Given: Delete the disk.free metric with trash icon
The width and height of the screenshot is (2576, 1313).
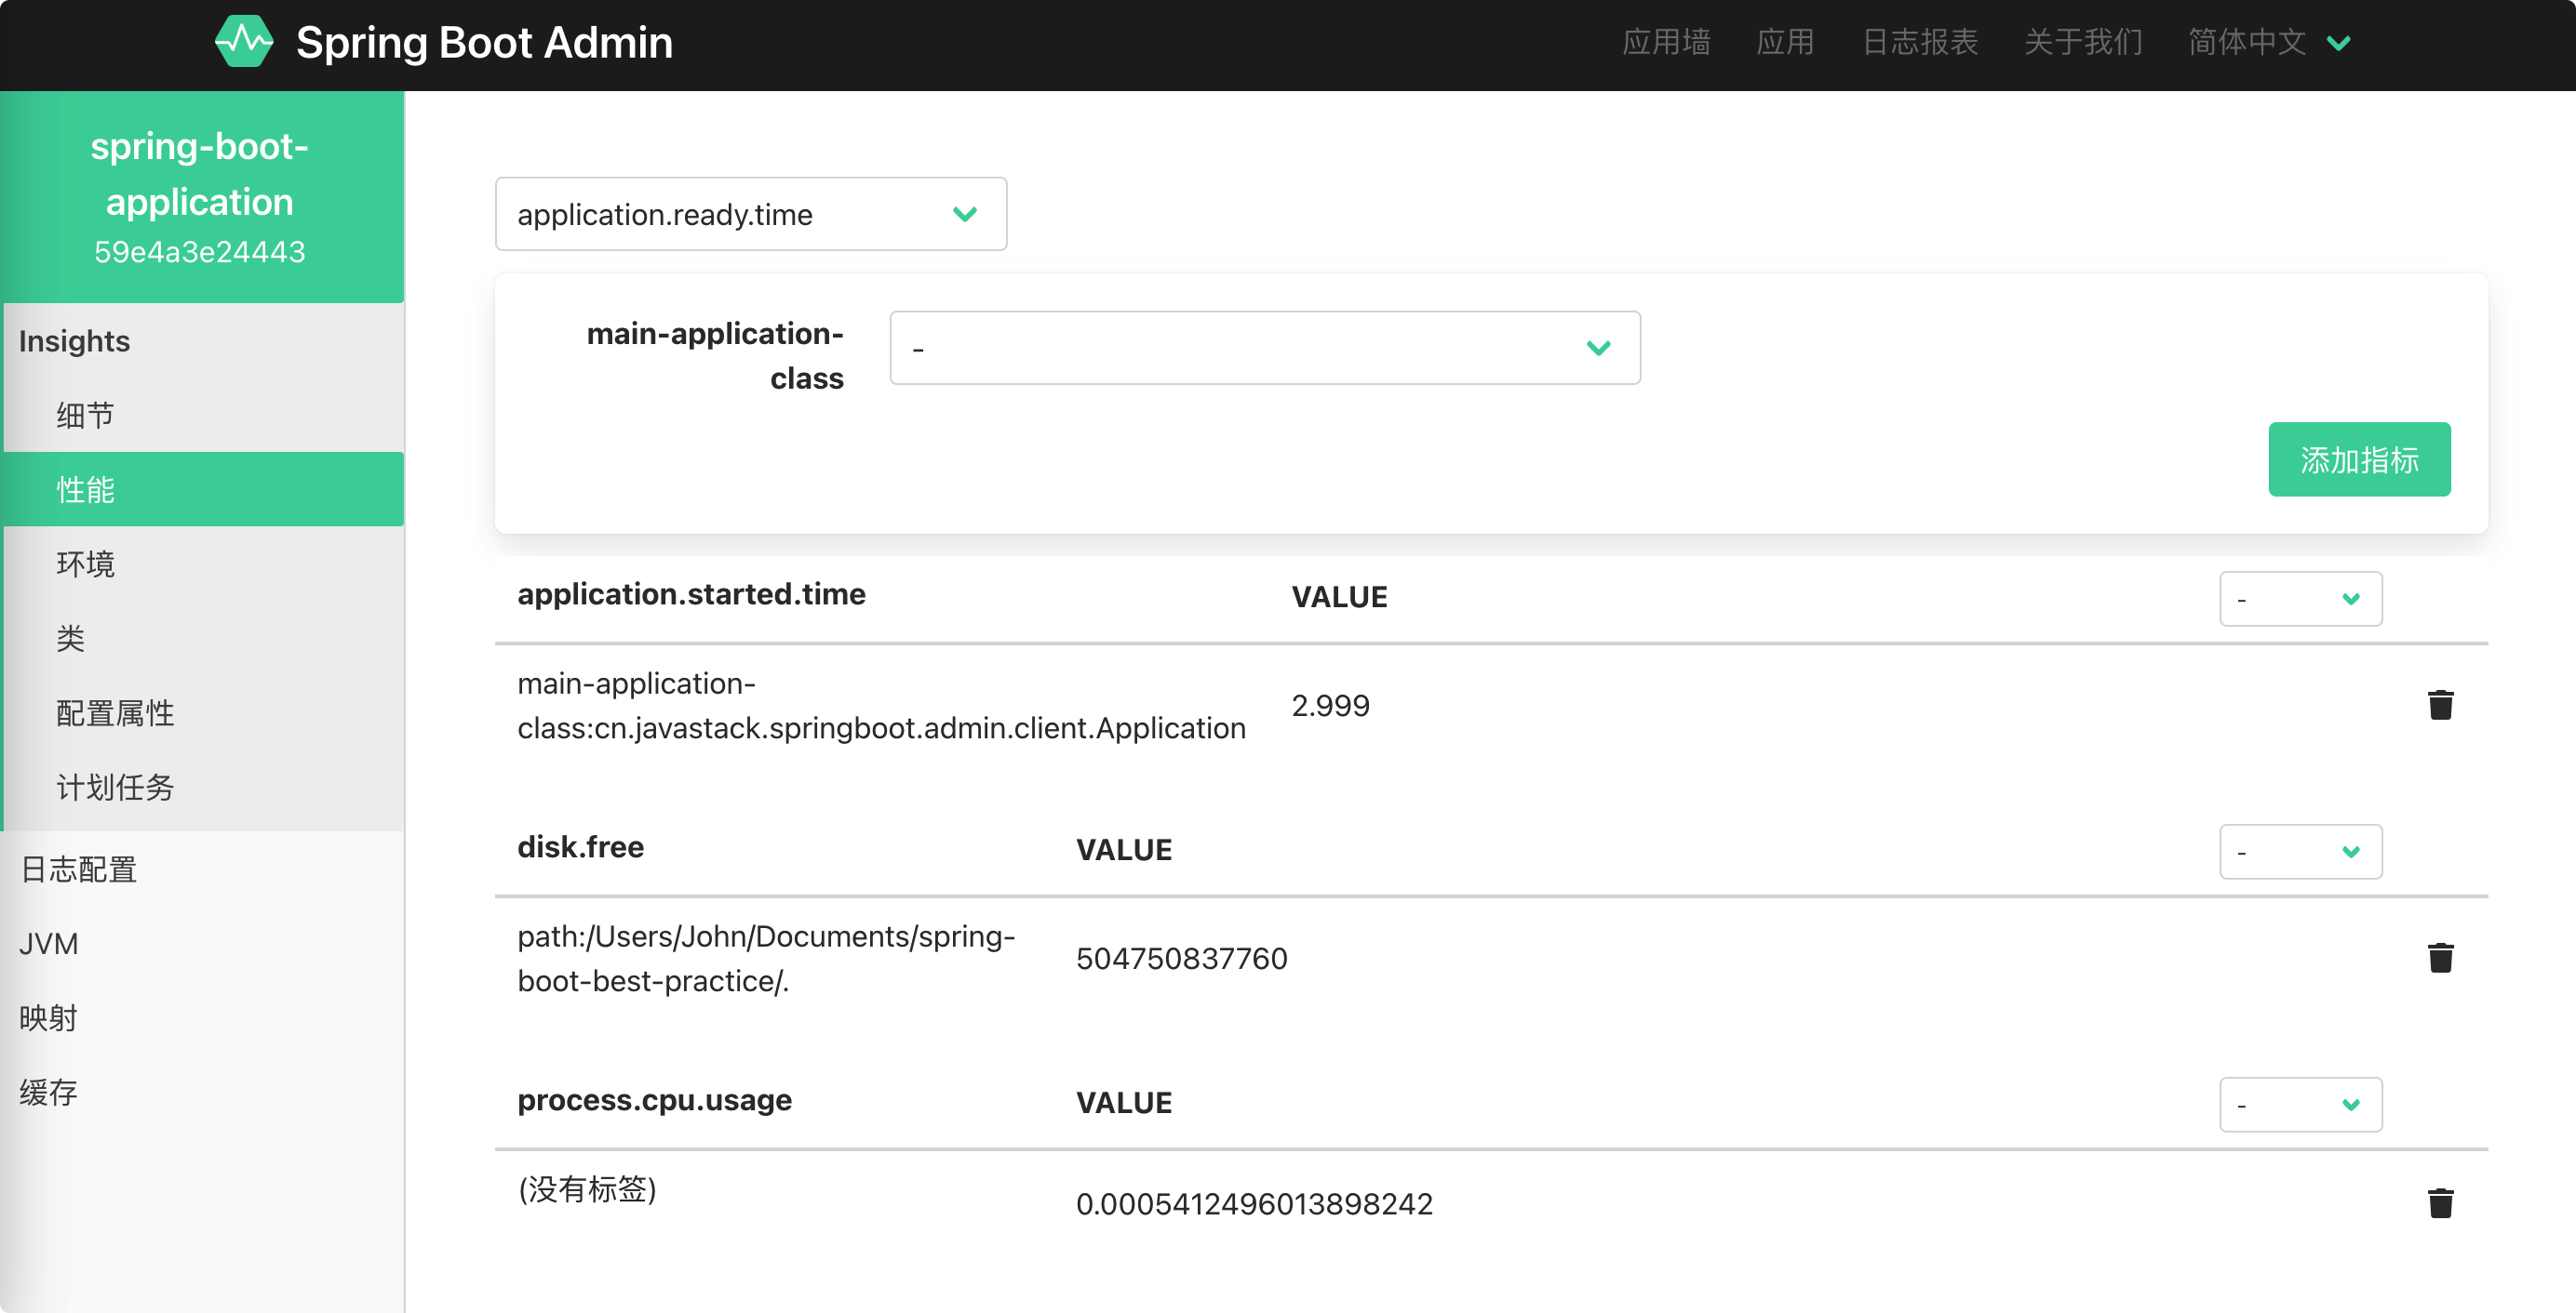Looking at the screenshot, I should coord(2440,959).
